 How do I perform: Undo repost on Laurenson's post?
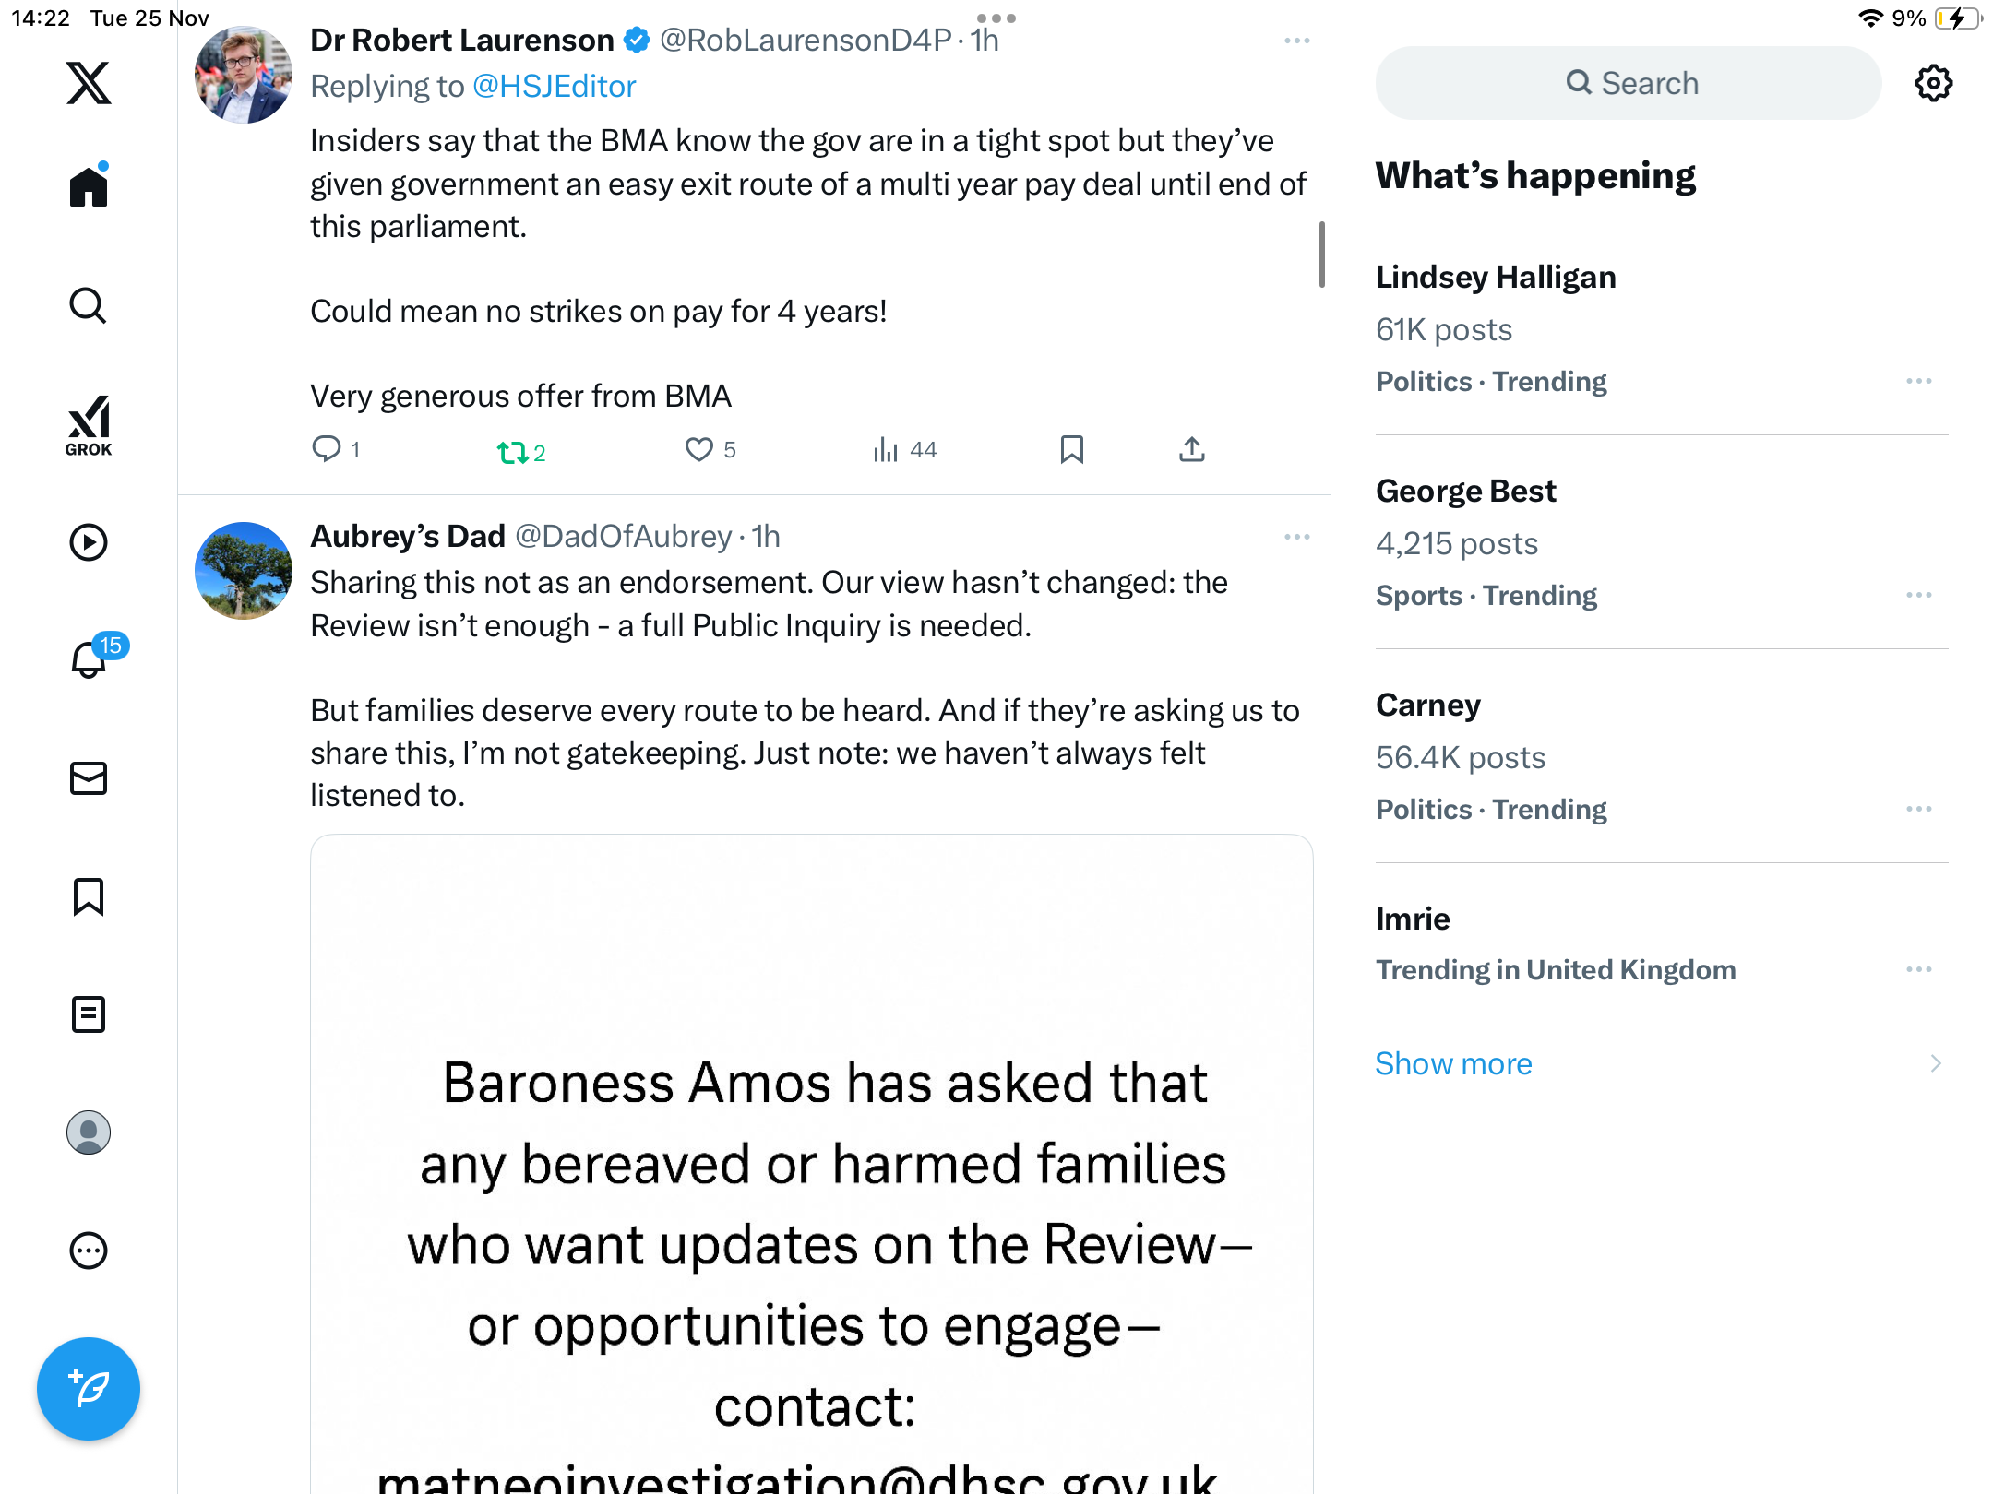(513, 452)
